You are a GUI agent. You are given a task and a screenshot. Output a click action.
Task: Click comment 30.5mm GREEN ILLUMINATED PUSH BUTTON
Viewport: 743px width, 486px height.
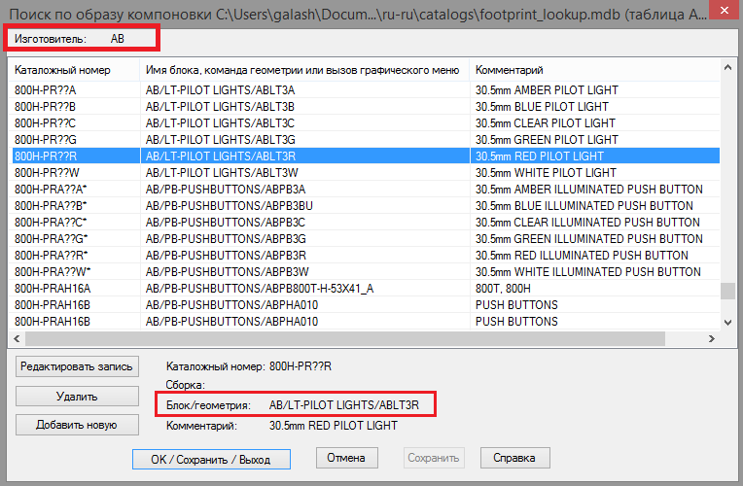589,239
